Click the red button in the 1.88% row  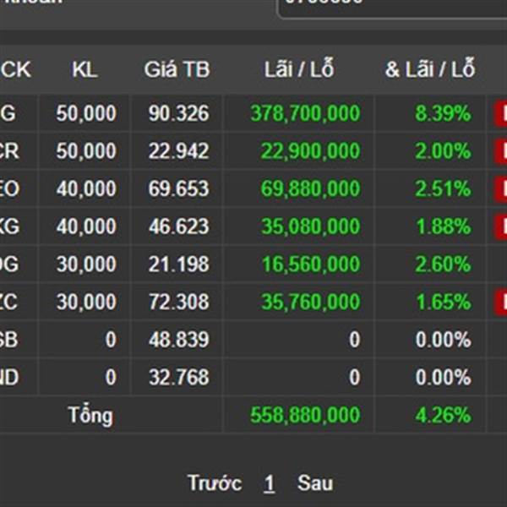click(500, 226)
